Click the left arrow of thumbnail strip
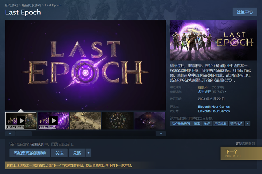The width and height of the screenshot is (262, 174). coord(10,133)
